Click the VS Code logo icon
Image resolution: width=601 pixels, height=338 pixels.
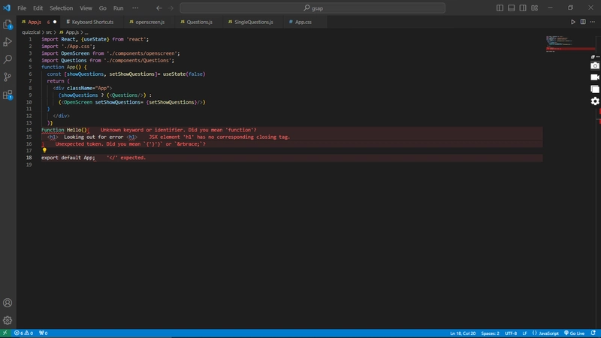pyautogui.click(x=7, y=8)
